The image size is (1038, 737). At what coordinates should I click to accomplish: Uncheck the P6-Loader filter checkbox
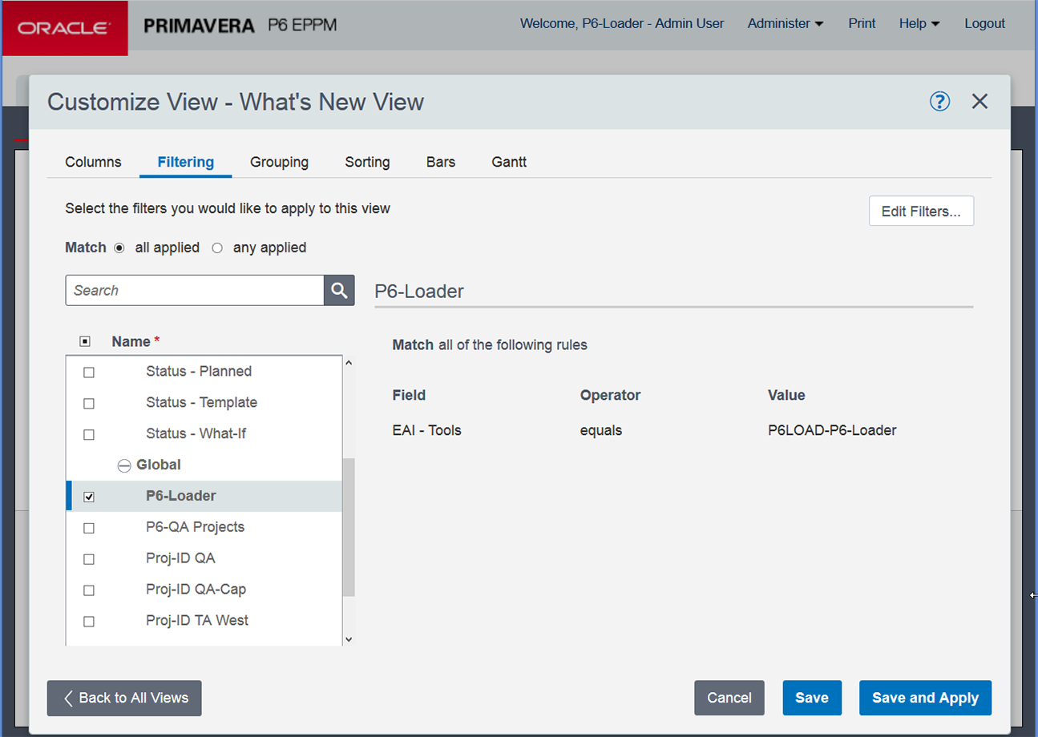pos(89,497)
